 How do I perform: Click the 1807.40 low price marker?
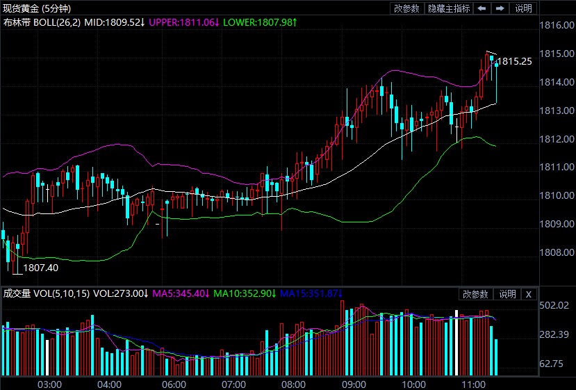click(x=41, y=267)
